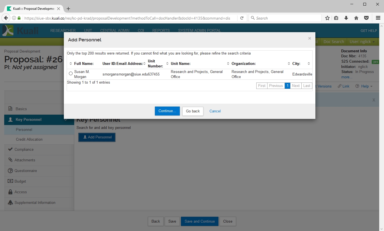Sort results by Full Name column
The height and width of the screenshot is (231, 384).
tap(83, 64)
